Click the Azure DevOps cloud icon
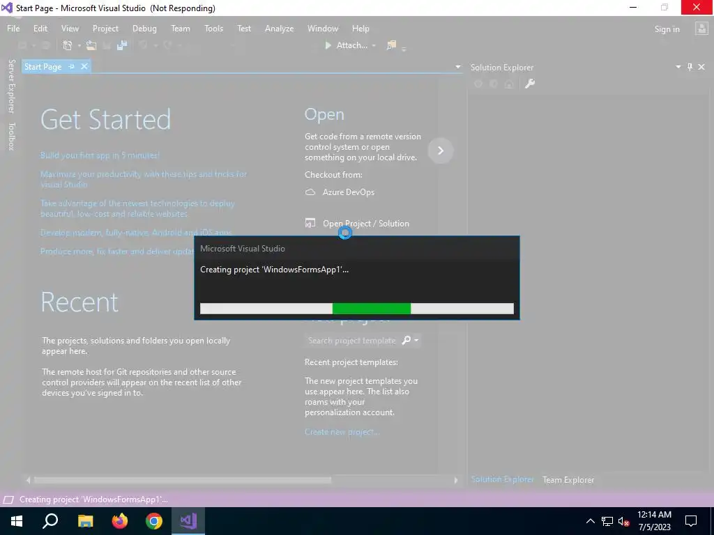Image resolution: width=714 pixels, height=535 pixels. [x=310, y=192]
